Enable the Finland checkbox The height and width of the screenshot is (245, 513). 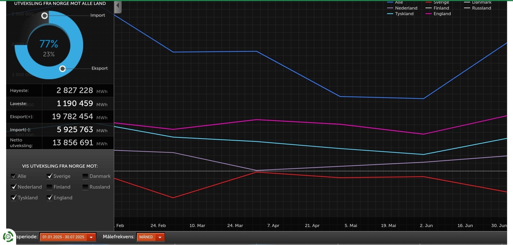point(49,187)
